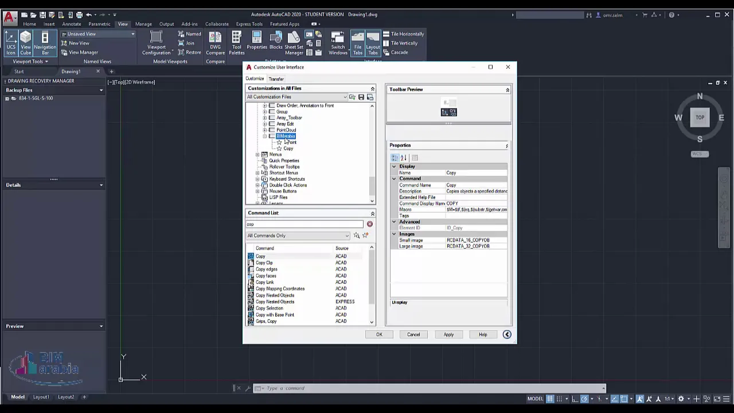Image resolution: width=734 pixels, height=413 pixels.
Task: Click the Save customization file icon in CUI
Action: pyautogui.click(x=361, y=97)
